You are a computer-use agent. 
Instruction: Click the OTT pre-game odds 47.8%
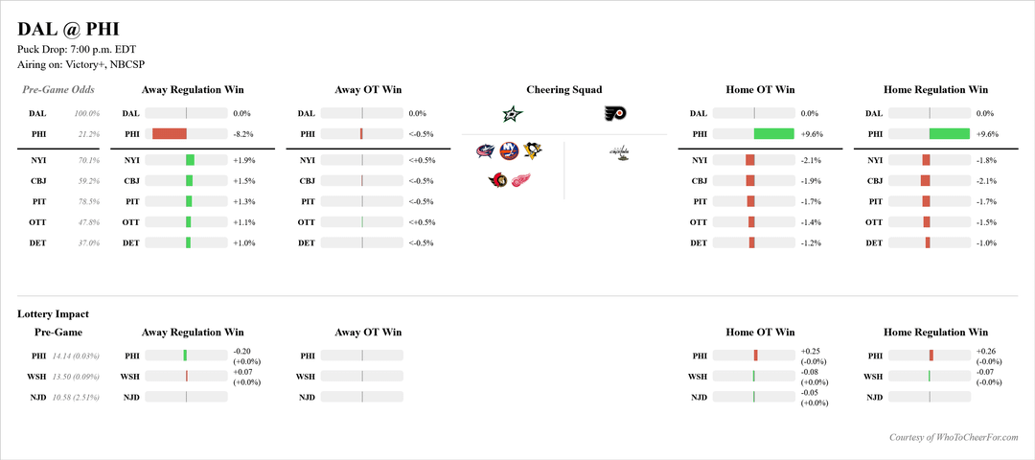click(86, 222)
